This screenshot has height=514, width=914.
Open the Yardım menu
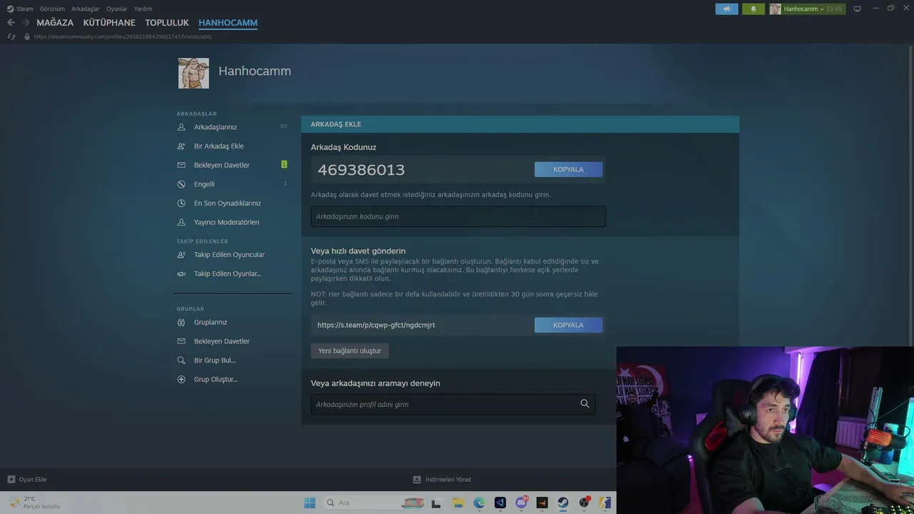[143, 9]
